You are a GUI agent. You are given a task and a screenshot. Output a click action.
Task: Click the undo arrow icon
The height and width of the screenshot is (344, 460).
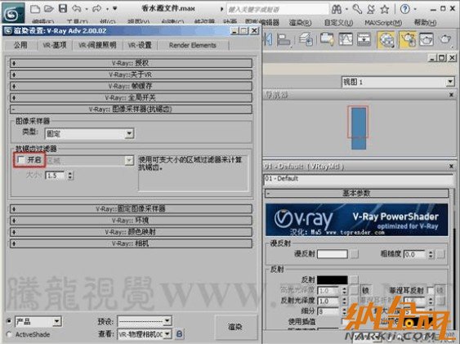coord(77,8)
